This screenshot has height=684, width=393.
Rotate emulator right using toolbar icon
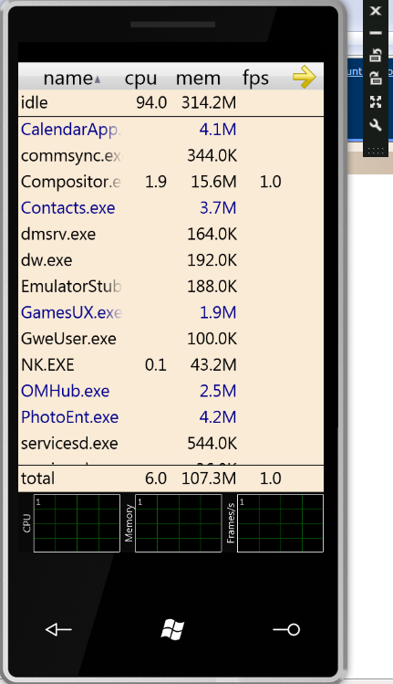376,79
